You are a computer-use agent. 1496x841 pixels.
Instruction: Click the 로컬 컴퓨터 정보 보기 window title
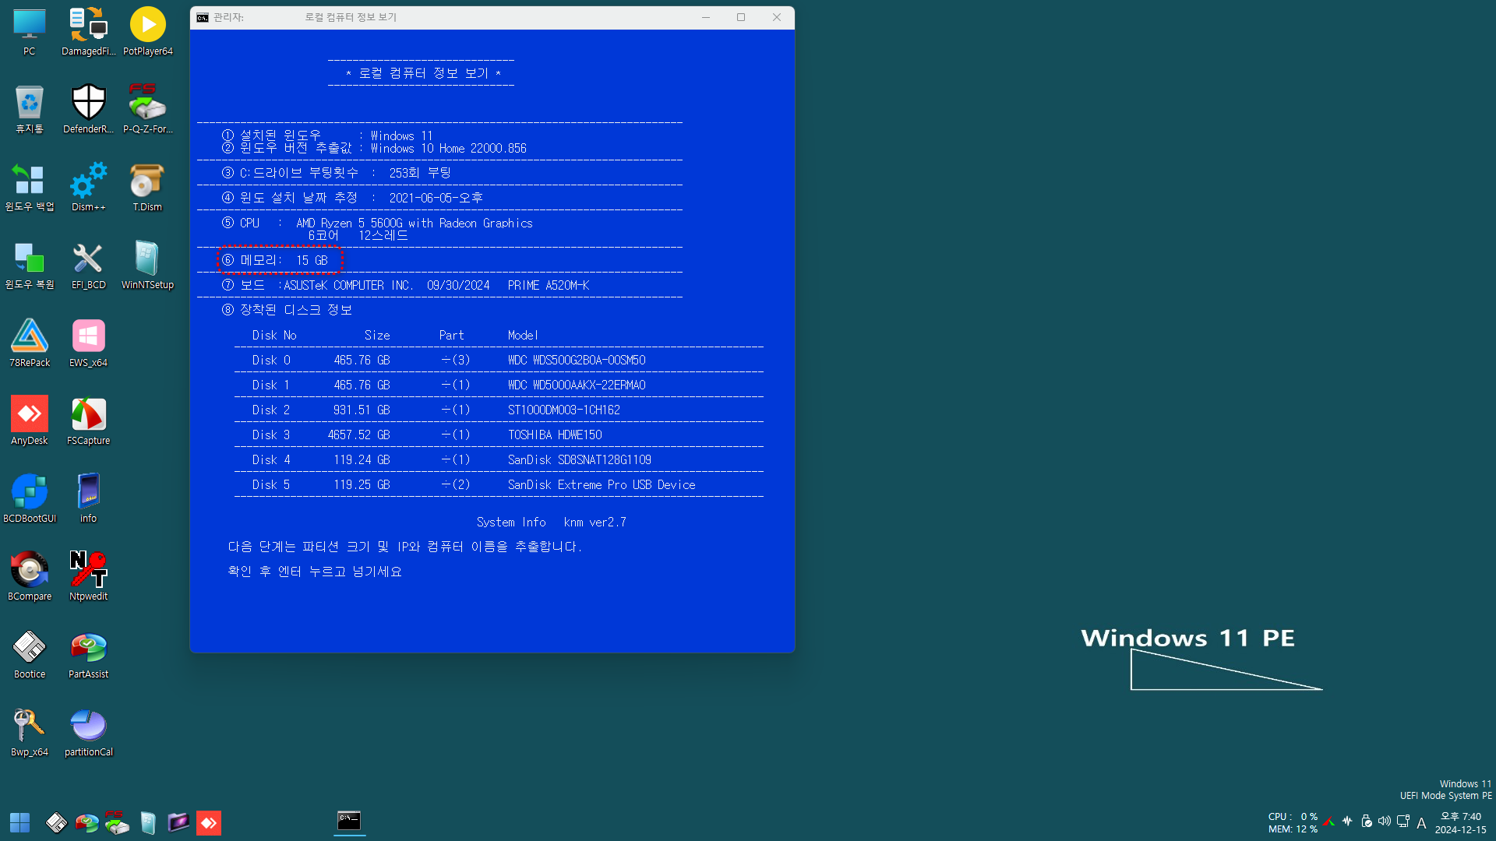click(351, 17)
